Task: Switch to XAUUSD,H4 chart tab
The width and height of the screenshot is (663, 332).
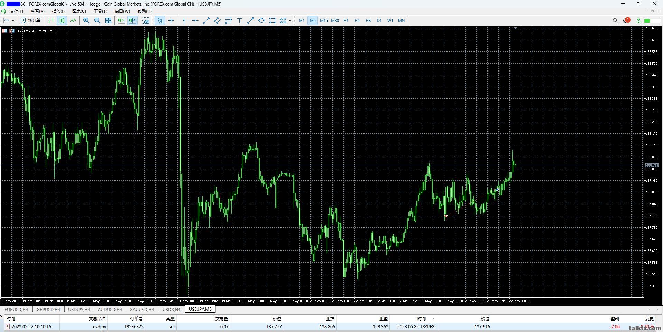Action: pyautogui.click(x=142, y=309)
